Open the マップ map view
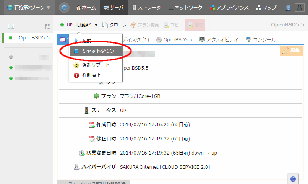This screenshot has height=184, width=308. pos(266,7)
